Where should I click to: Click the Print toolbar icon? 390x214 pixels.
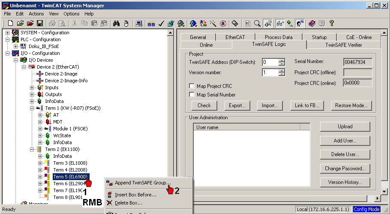pyautogui.click(x=52, y=24)
